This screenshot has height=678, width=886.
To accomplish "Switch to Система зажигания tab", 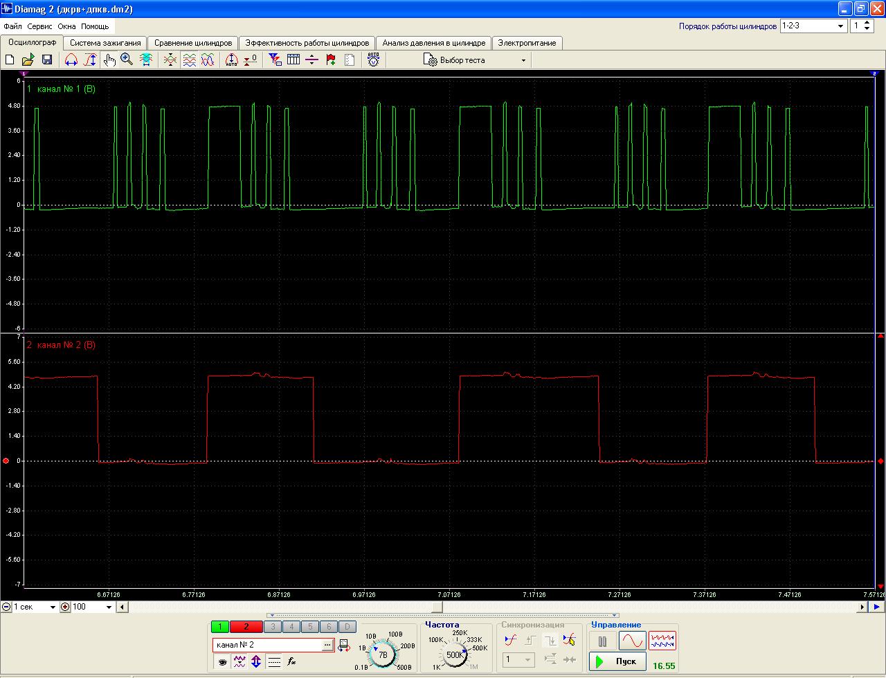I will pos(105,43).
